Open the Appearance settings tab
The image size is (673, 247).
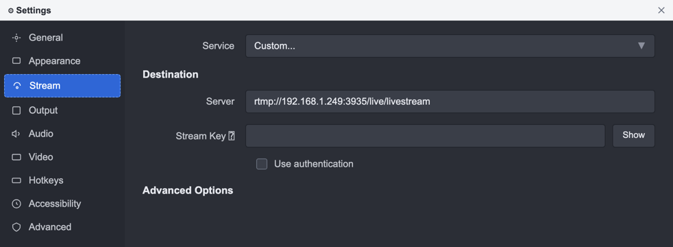[62, 61]
